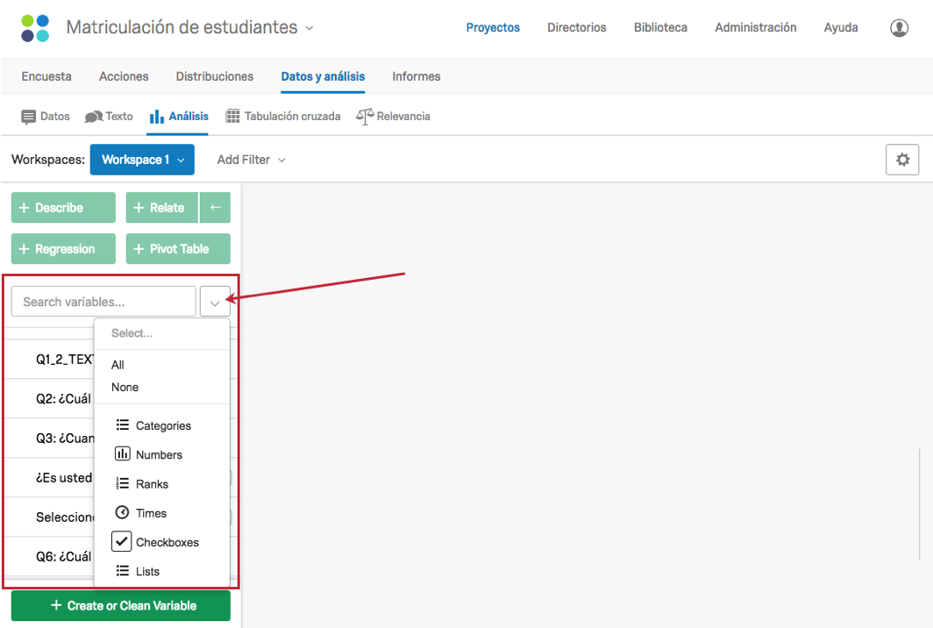Viewport: 933px width, 628px height.
Task: Open the Workspace 1 dropdown
Action: click(142, 159)
